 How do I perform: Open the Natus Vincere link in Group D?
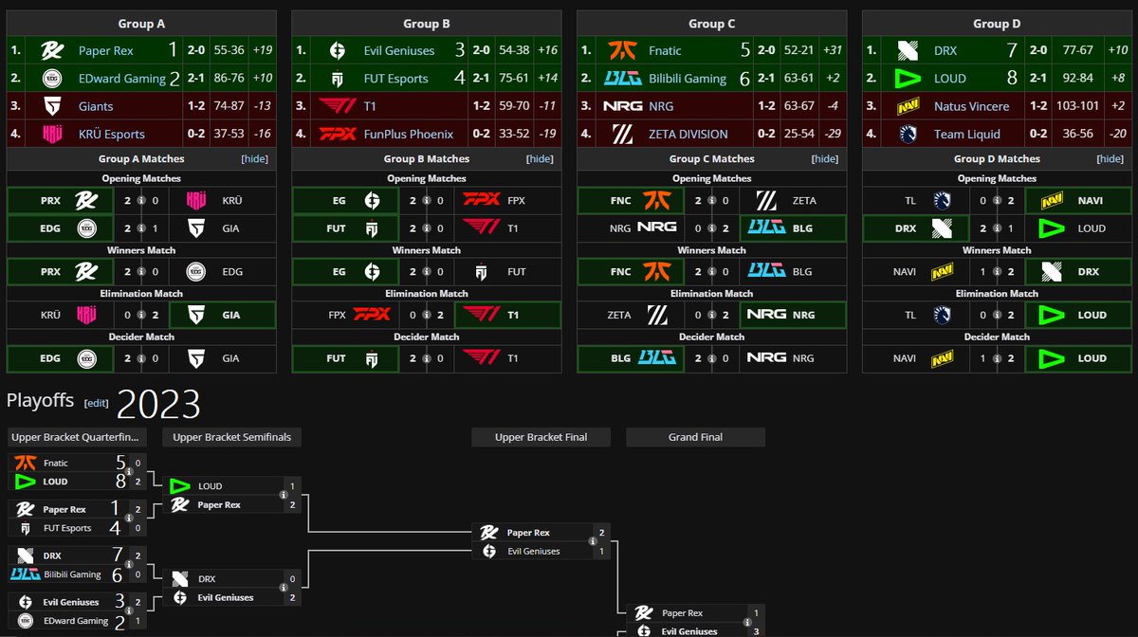tap(971, 106)
